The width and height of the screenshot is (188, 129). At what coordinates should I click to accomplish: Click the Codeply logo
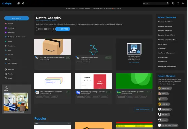7,3
